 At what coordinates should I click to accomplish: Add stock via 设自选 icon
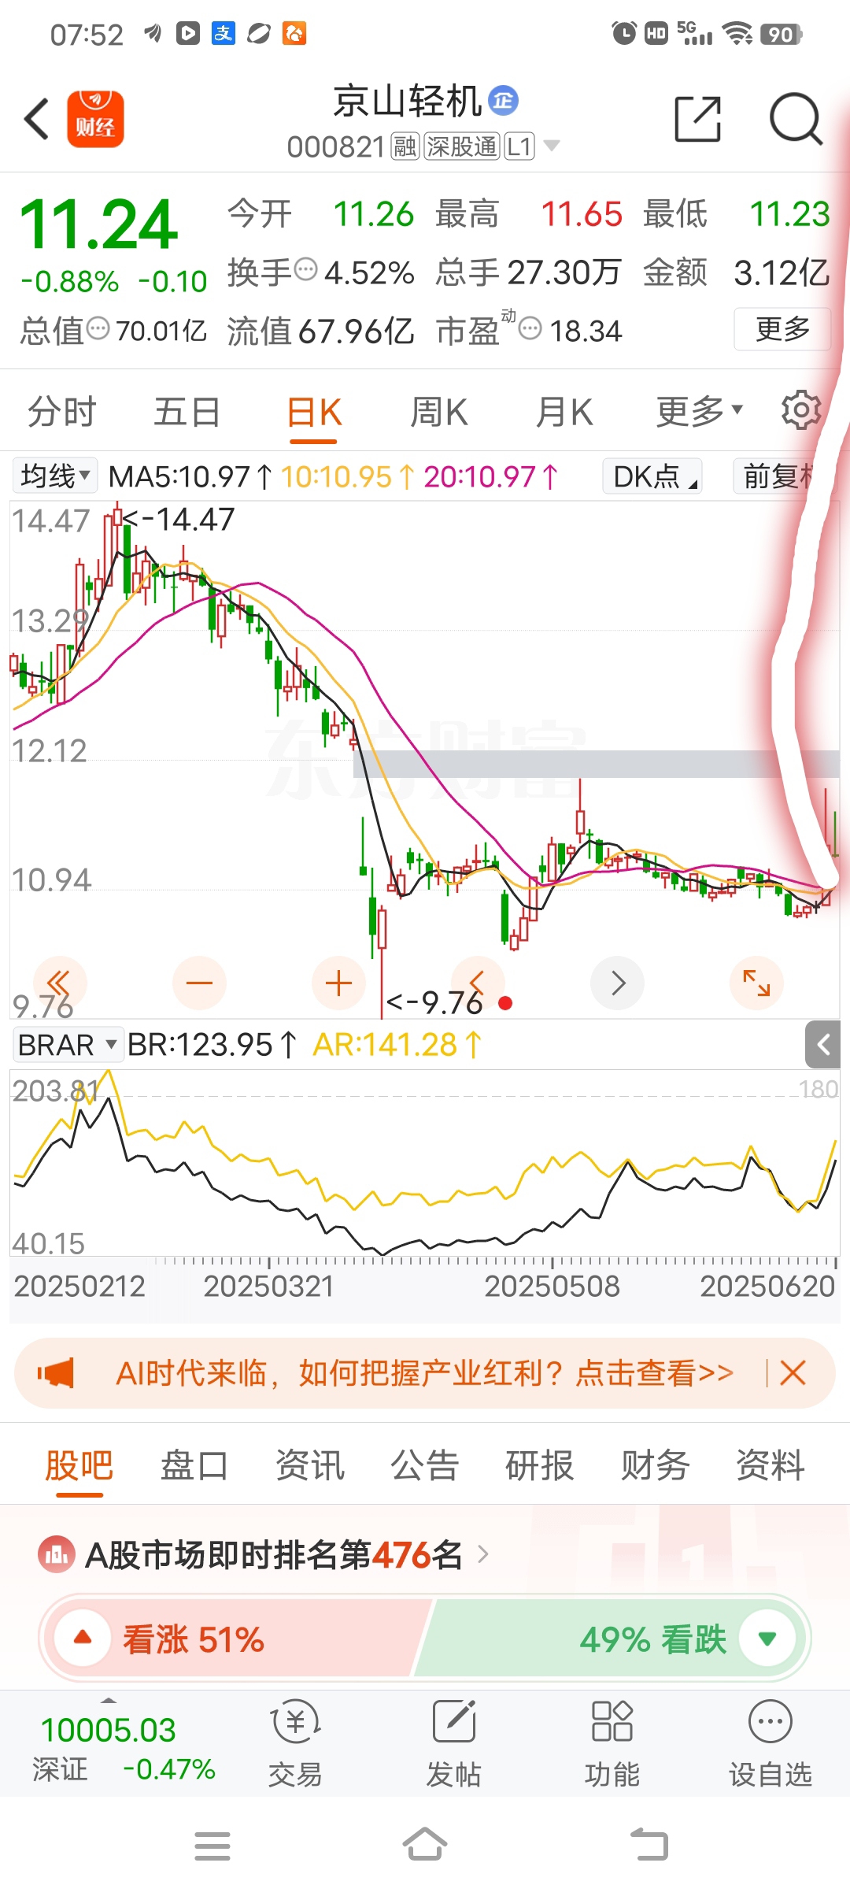pos(771,1742)
